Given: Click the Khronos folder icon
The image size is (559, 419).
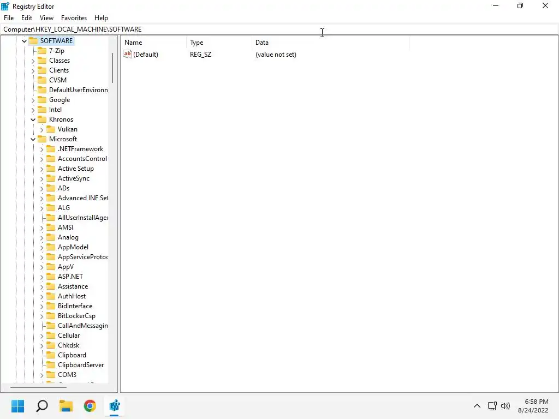Looking at the screenshot, I should point(42,119).
